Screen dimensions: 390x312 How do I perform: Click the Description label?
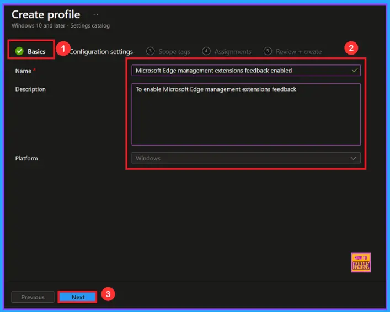(x=30, y=89)
